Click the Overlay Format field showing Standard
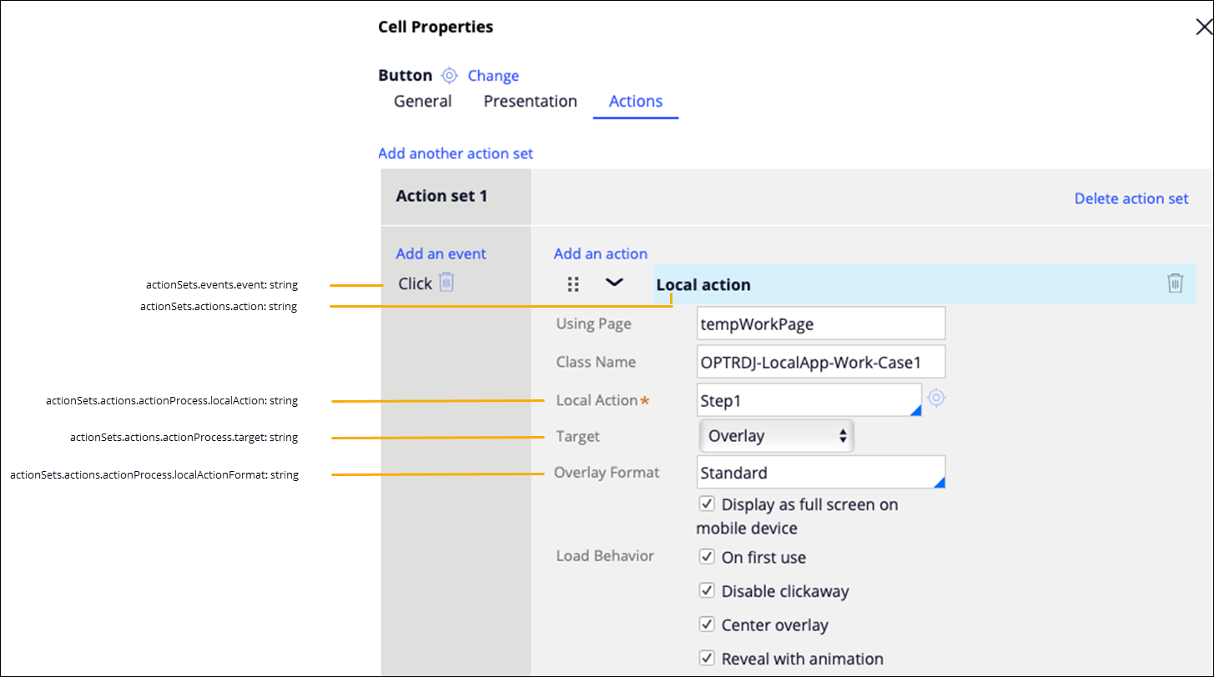The image size is (1214, 677). 820,473
